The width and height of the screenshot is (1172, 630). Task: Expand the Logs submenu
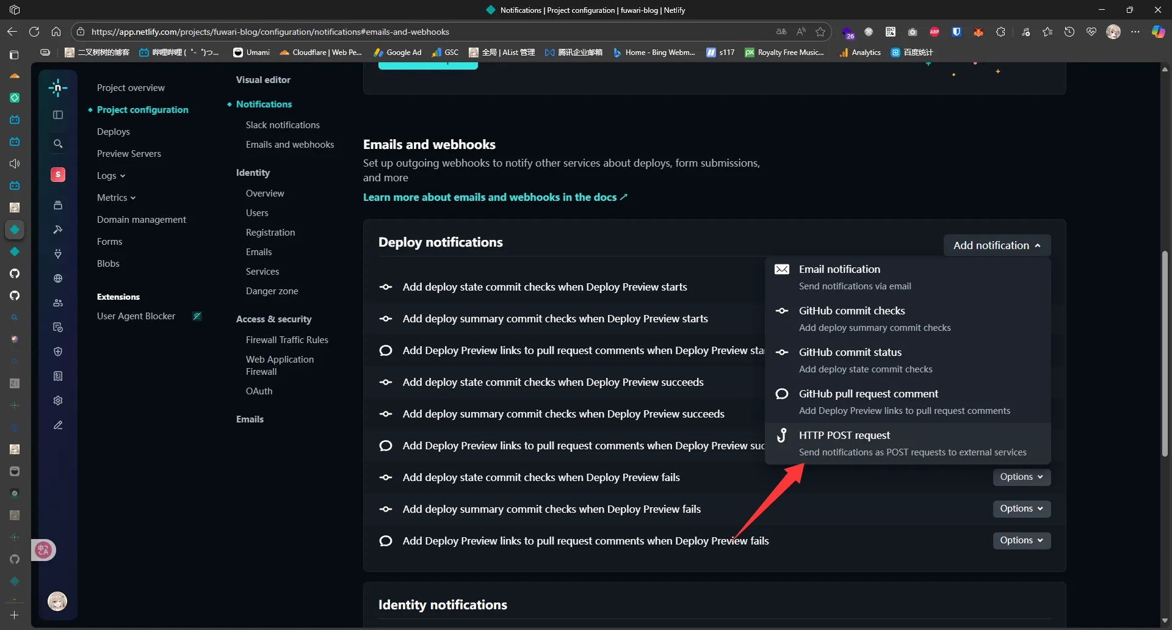110,176
